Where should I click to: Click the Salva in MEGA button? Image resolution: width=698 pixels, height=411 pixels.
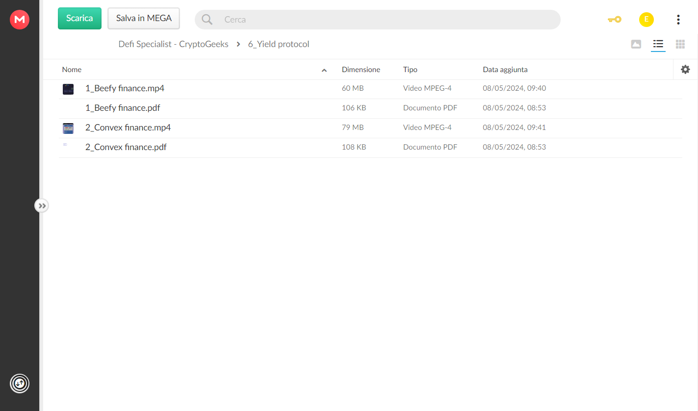click(x=144, y=18)
